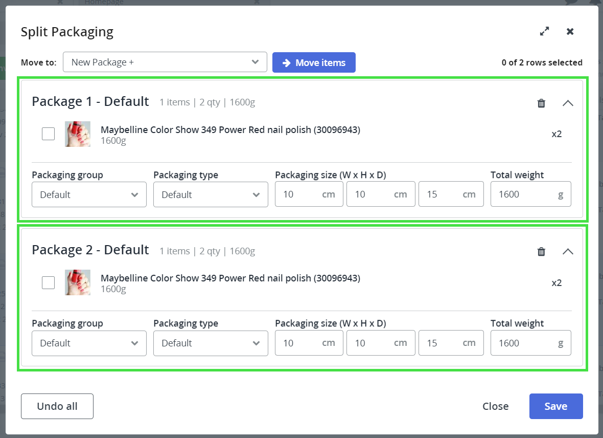Image resolution: width=603 pixels, height=438 pixels.
Task: Delete Package 2 with trash icon
Action: click(x=542, y=252)
